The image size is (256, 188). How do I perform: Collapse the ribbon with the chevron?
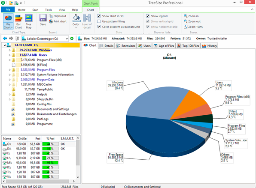pos(252,9)
